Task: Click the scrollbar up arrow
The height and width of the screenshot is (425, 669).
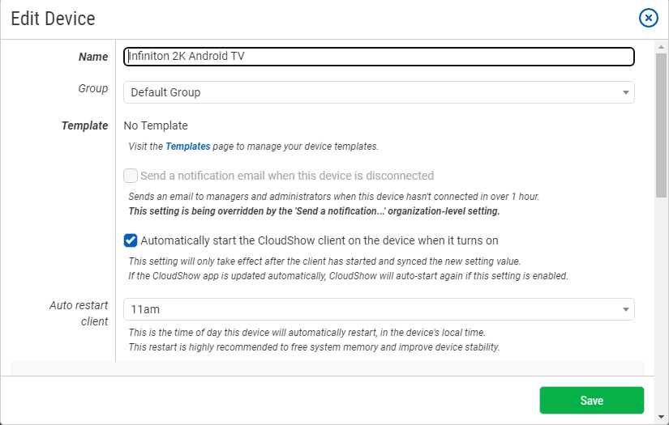Action: tap(662, 47)
